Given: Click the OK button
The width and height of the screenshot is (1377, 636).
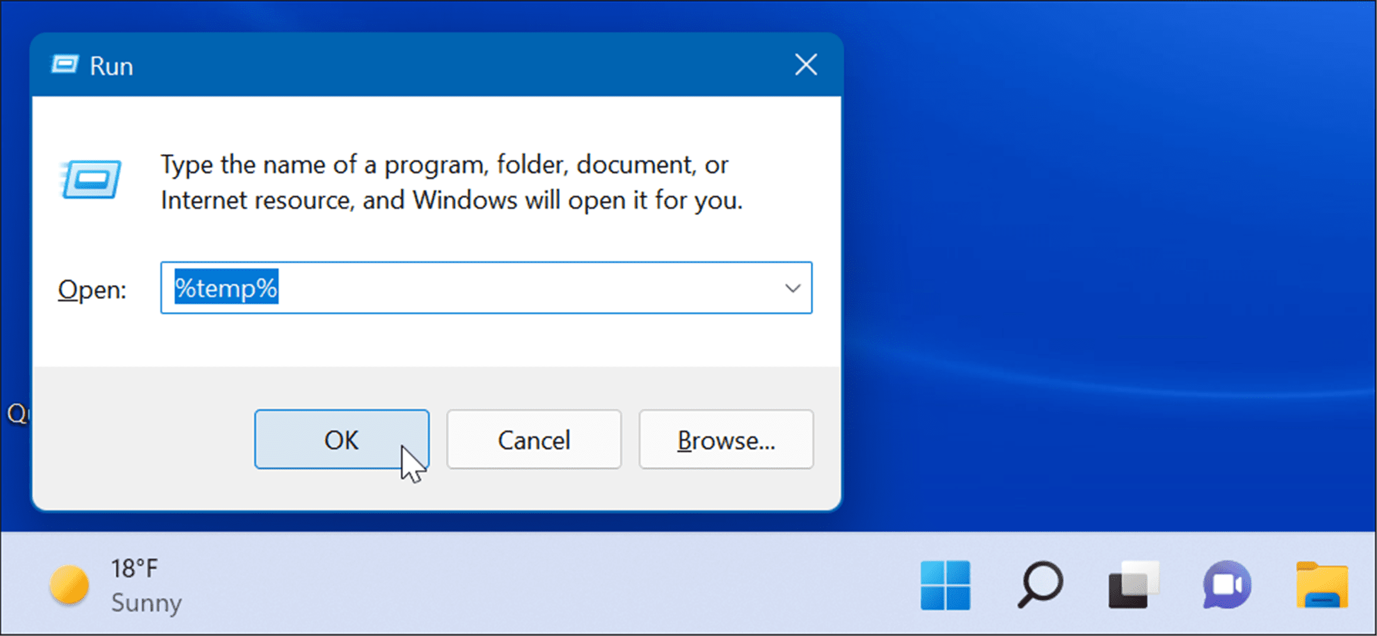Looking at the screenshot, I should pyautogui.click(x=342, y=439).
